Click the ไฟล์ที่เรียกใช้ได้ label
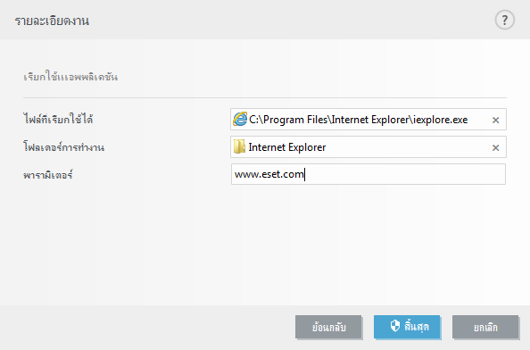 coord(58,119)
